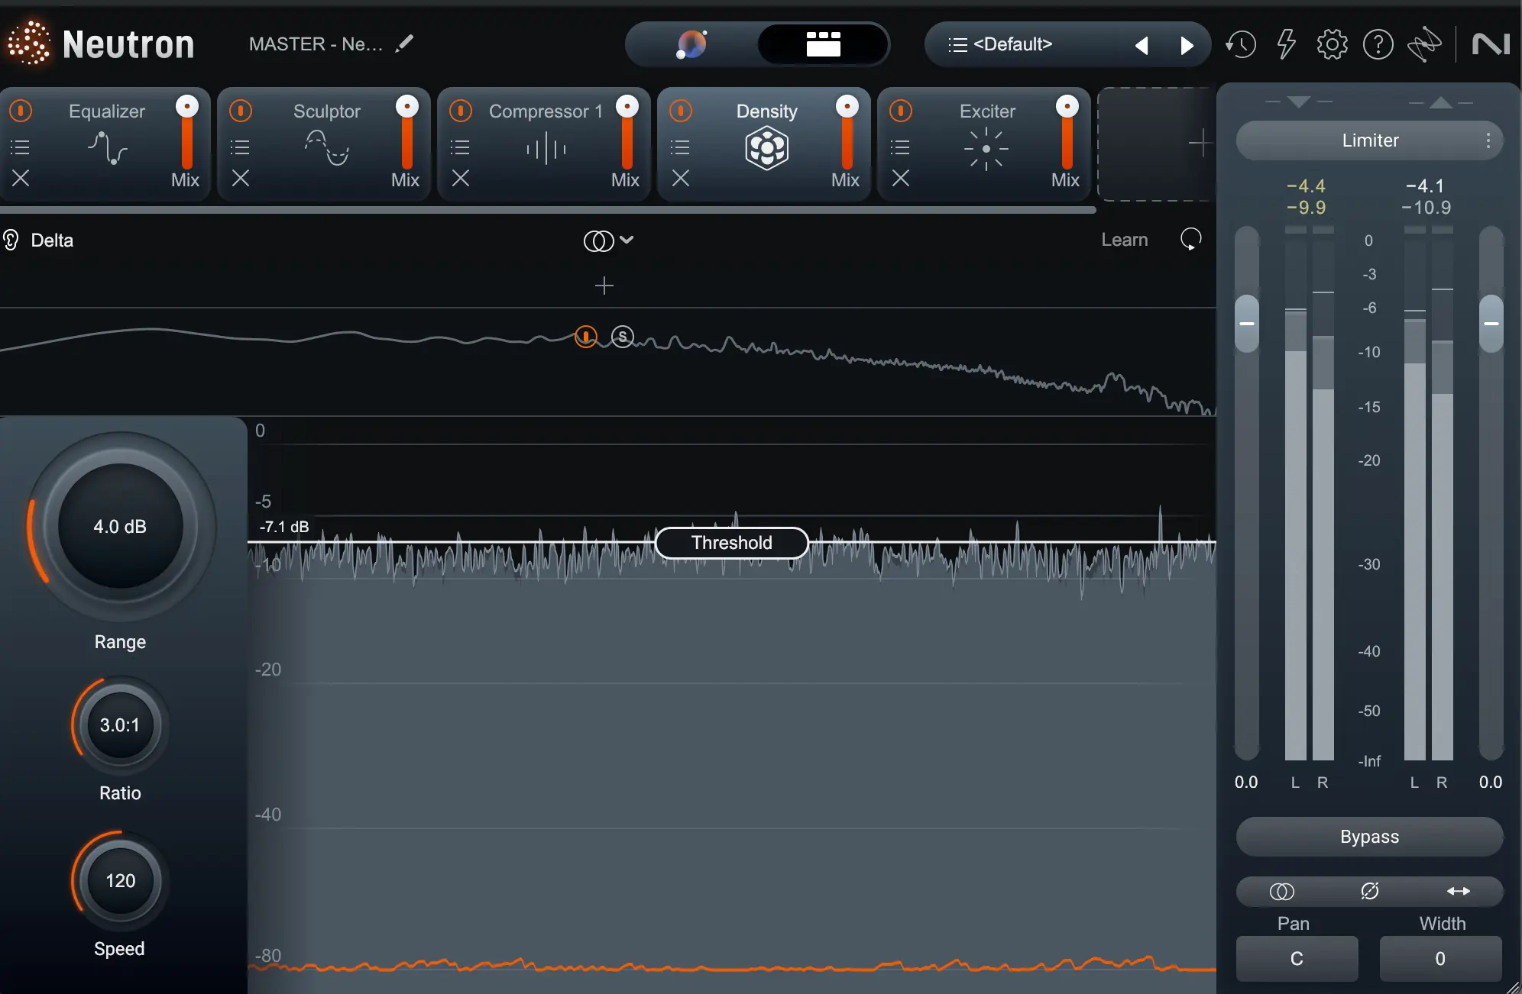Select the Threshold handle on the gain trace
The height and width of the screenshot is (994, 1522).
point(730,543)
